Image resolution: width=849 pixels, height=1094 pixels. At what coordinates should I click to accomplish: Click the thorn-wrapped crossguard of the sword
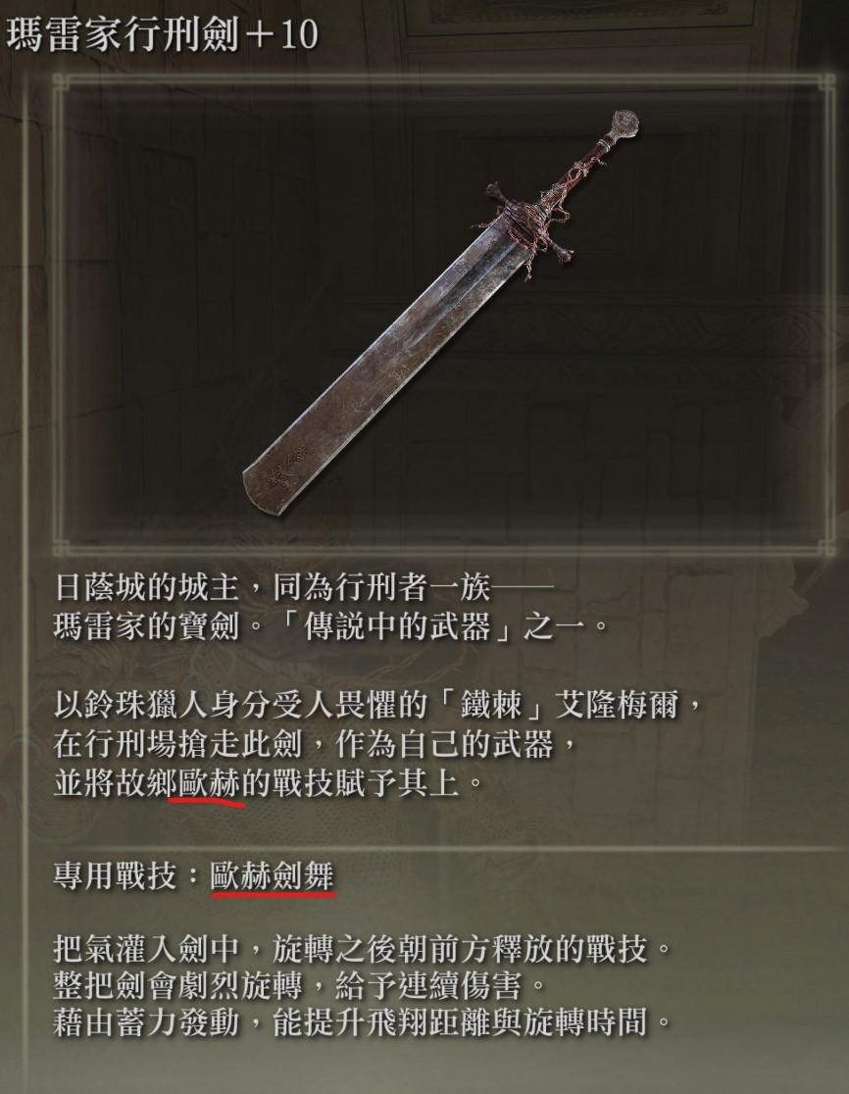(x=530, y=222)
